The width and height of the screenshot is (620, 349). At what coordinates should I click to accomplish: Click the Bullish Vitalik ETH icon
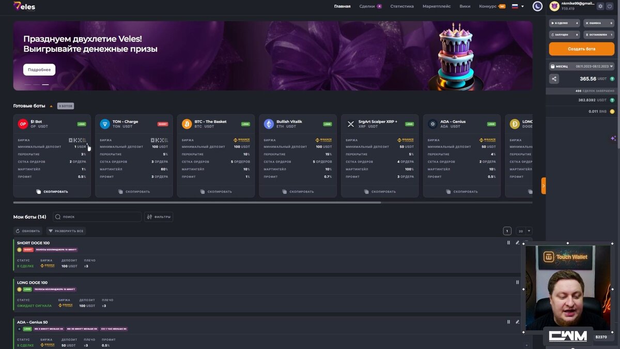click(x=269, y=124)
